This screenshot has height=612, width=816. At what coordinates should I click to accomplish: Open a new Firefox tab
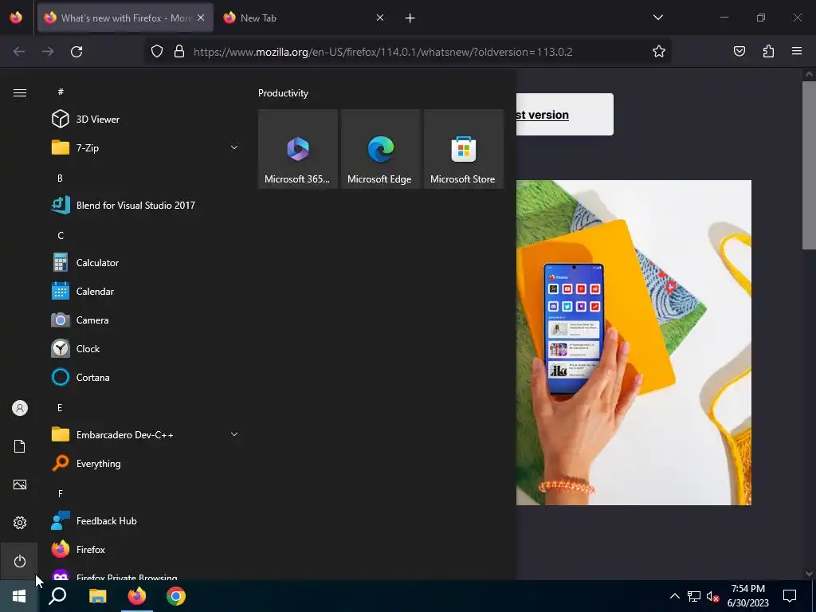coord(410,18)
